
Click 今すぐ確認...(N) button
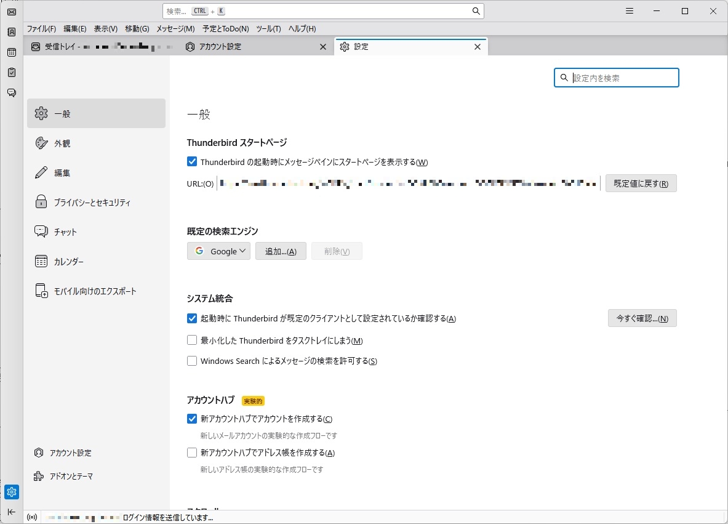pyautogui.click(x=642, y=318)
